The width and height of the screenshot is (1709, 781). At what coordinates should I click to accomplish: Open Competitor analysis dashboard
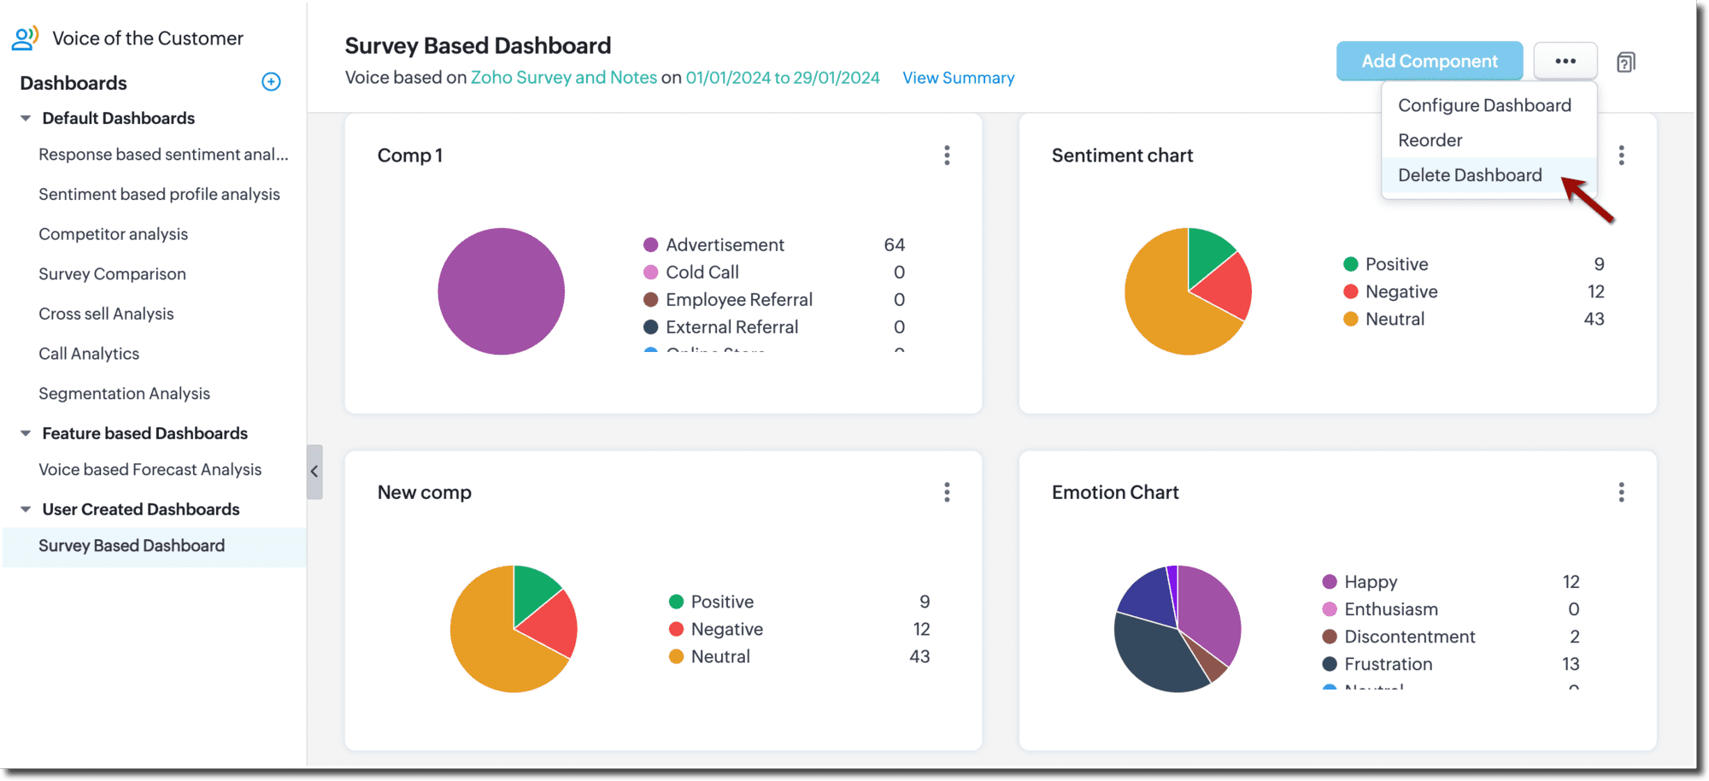coord(113,234)
